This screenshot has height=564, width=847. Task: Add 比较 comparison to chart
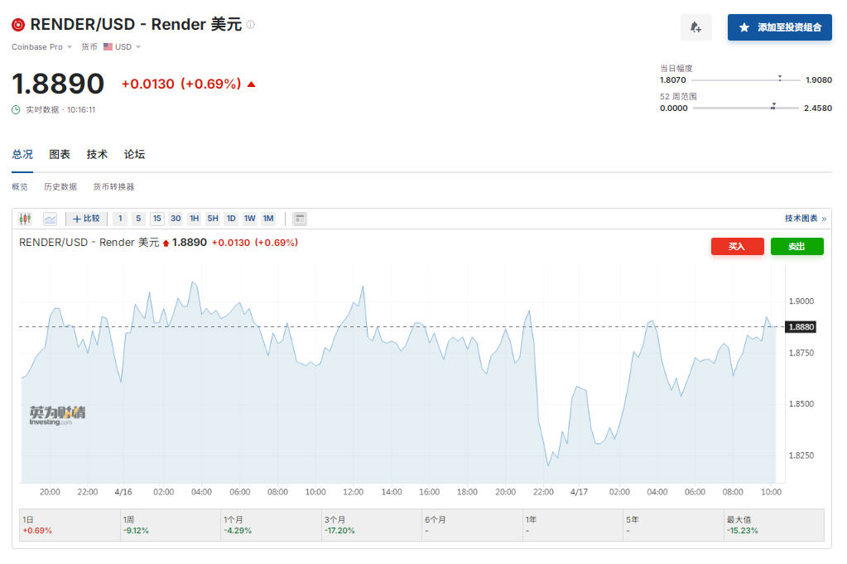(86, 219)
